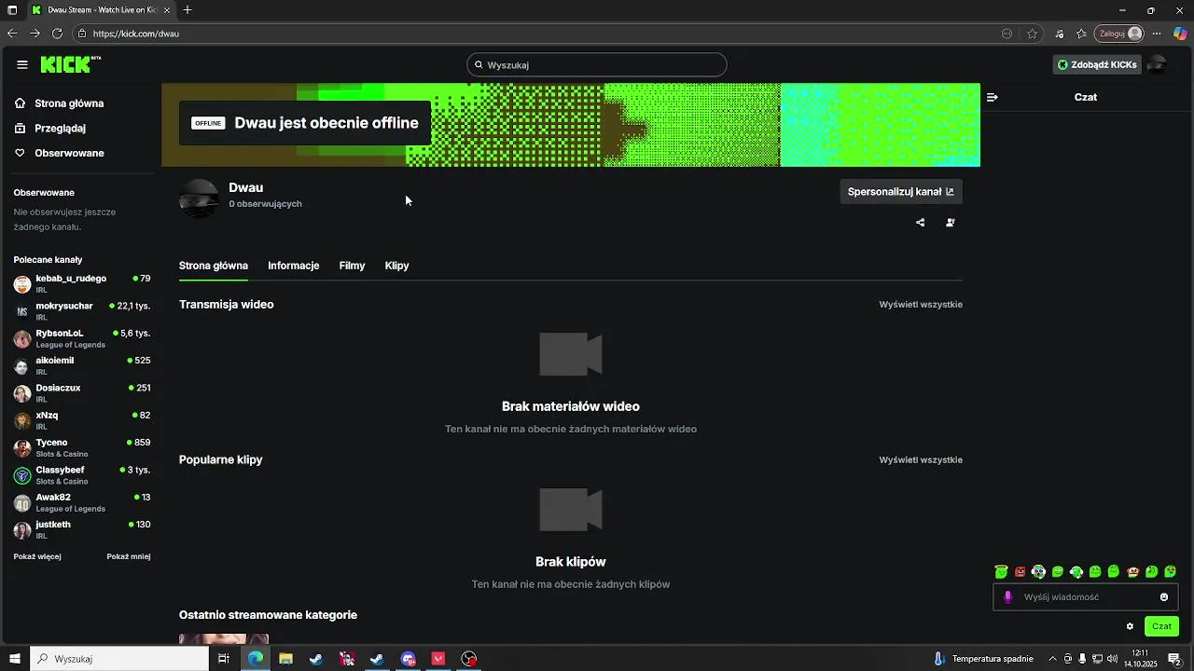The height and width of the screenshot is (671, 1194).
Task: Open the tab actions menu
Action: (12, 10)
